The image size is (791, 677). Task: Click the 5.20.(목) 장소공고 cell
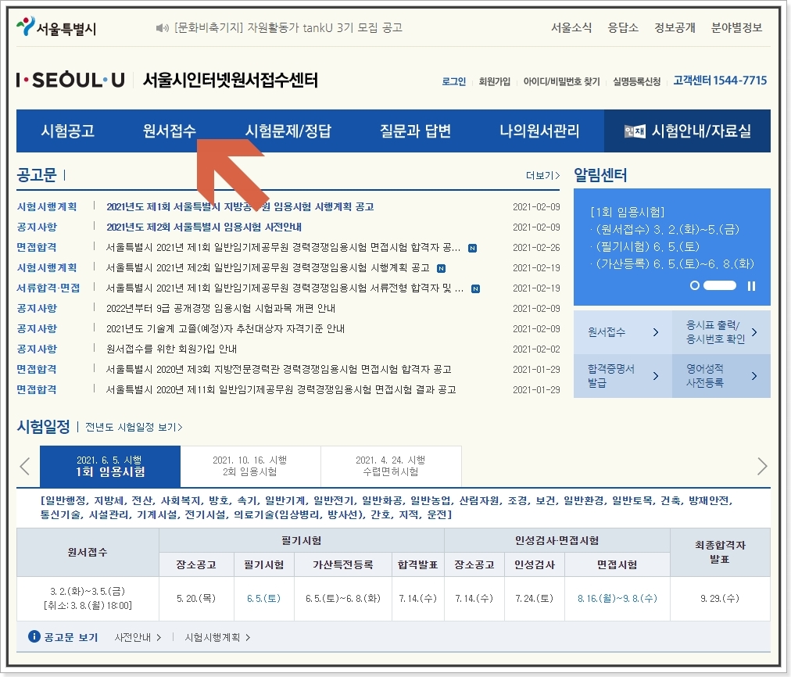pyautogui.click(x=196, y=598)
